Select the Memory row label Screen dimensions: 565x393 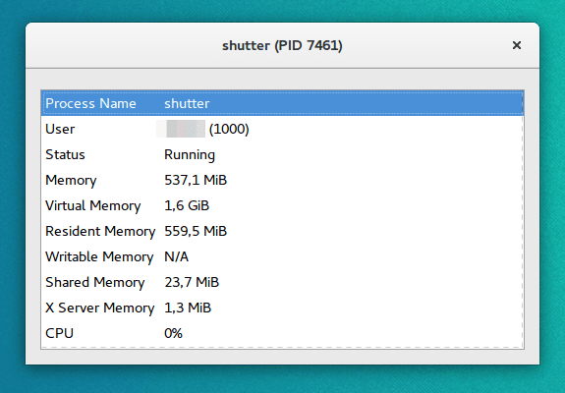click(x=71, y=181)
